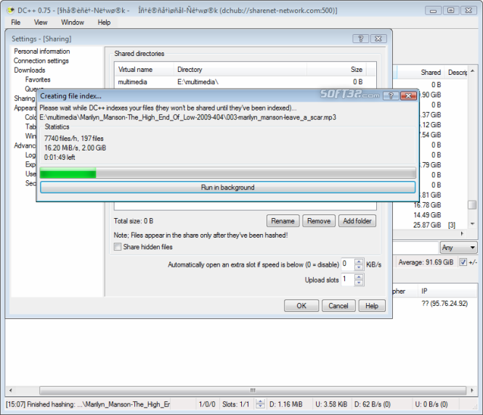Click the Directory column header
This screenshot has height=415, width=483.
[x=240, y=69]
